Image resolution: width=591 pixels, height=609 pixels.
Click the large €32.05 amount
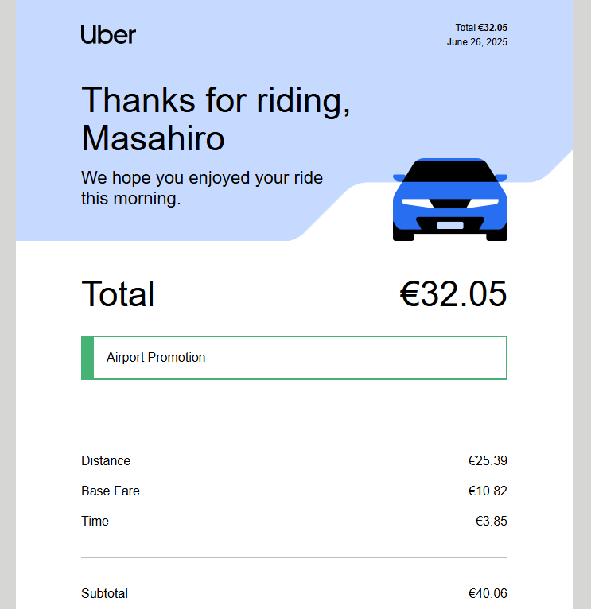453,293
